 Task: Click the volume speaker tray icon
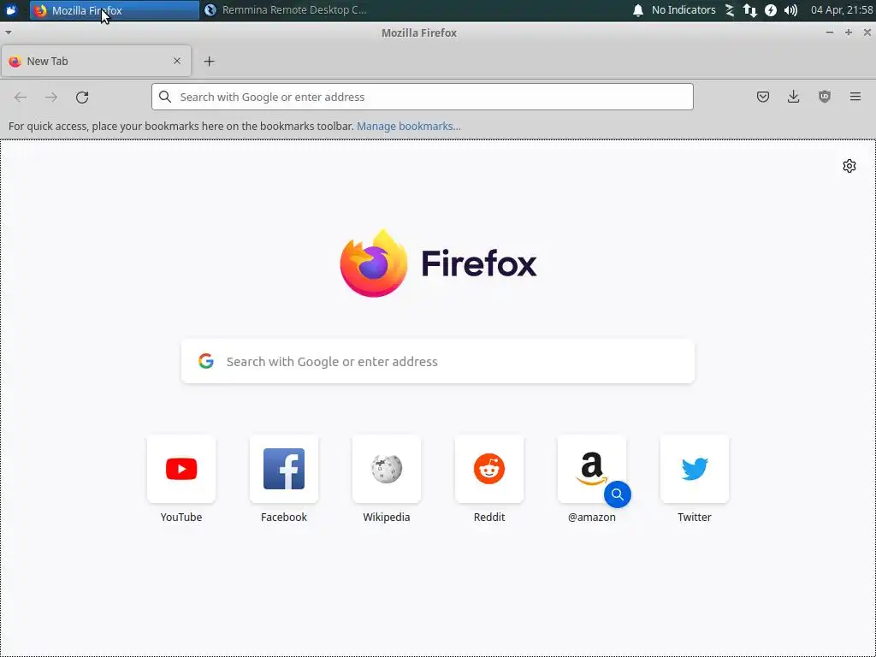pyautogui.click(x=790, y=10)
